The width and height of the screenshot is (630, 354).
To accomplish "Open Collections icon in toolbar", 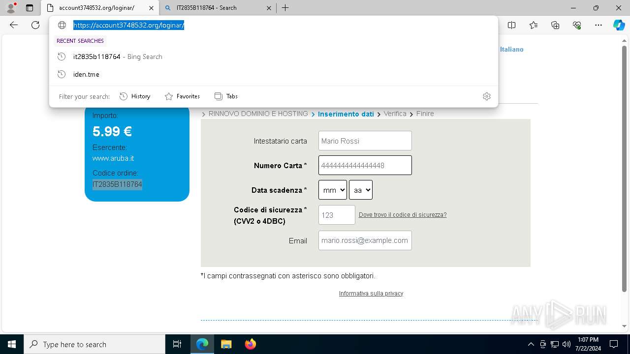I will pyautogui.click(x=555, y=25).
